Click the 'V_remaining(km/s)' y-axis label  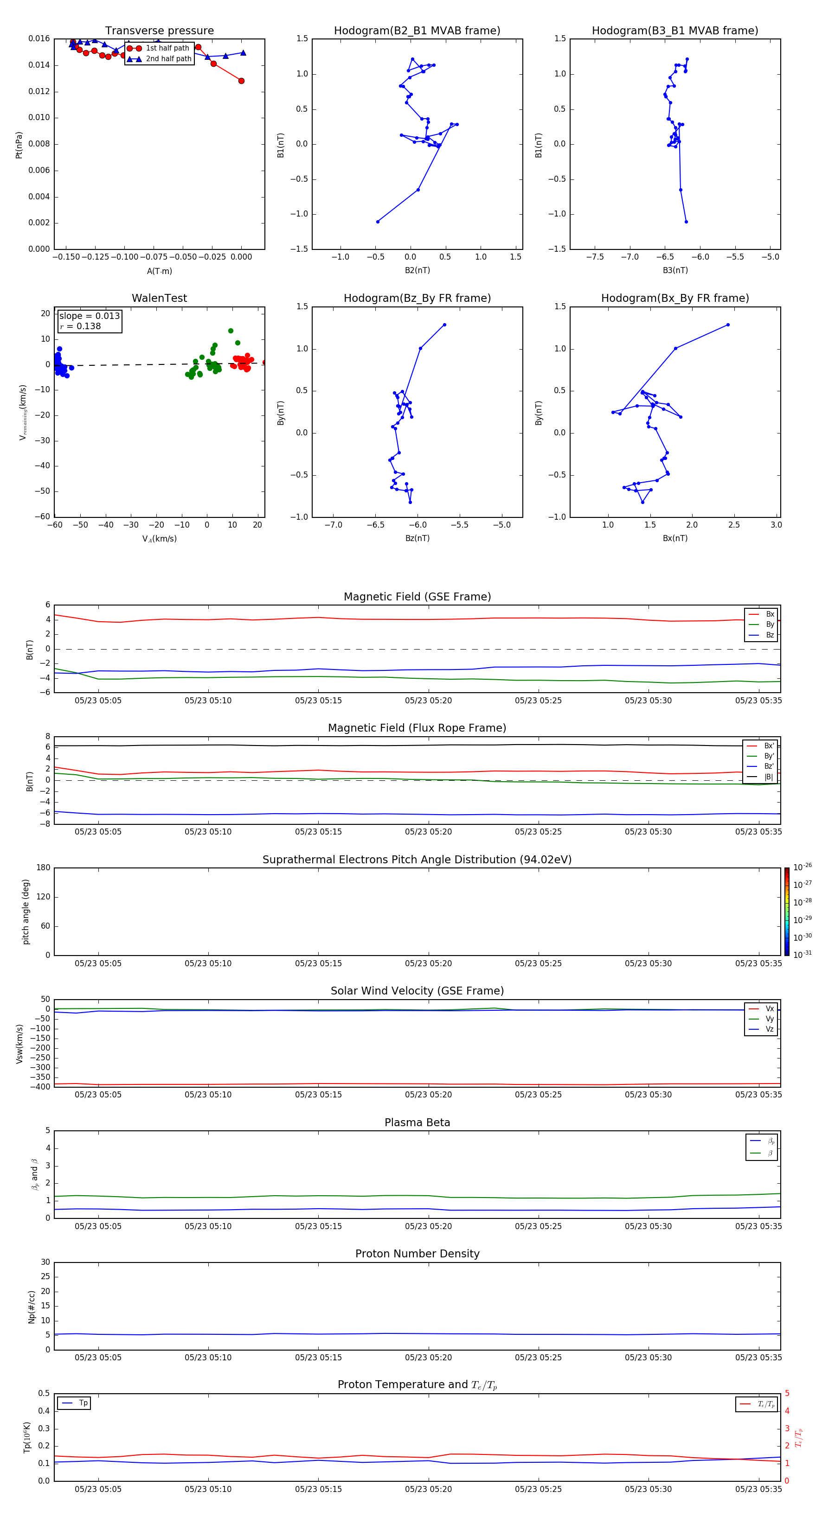(23, 412)
